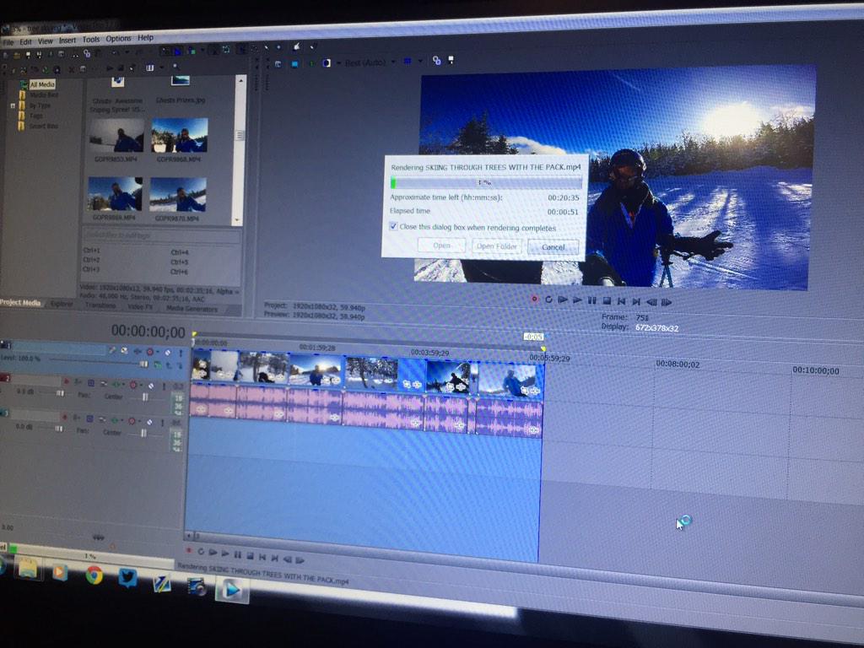864x648 pixels.
Task: Click the video preview on external monitor icon
Action: tap(294, 64)
